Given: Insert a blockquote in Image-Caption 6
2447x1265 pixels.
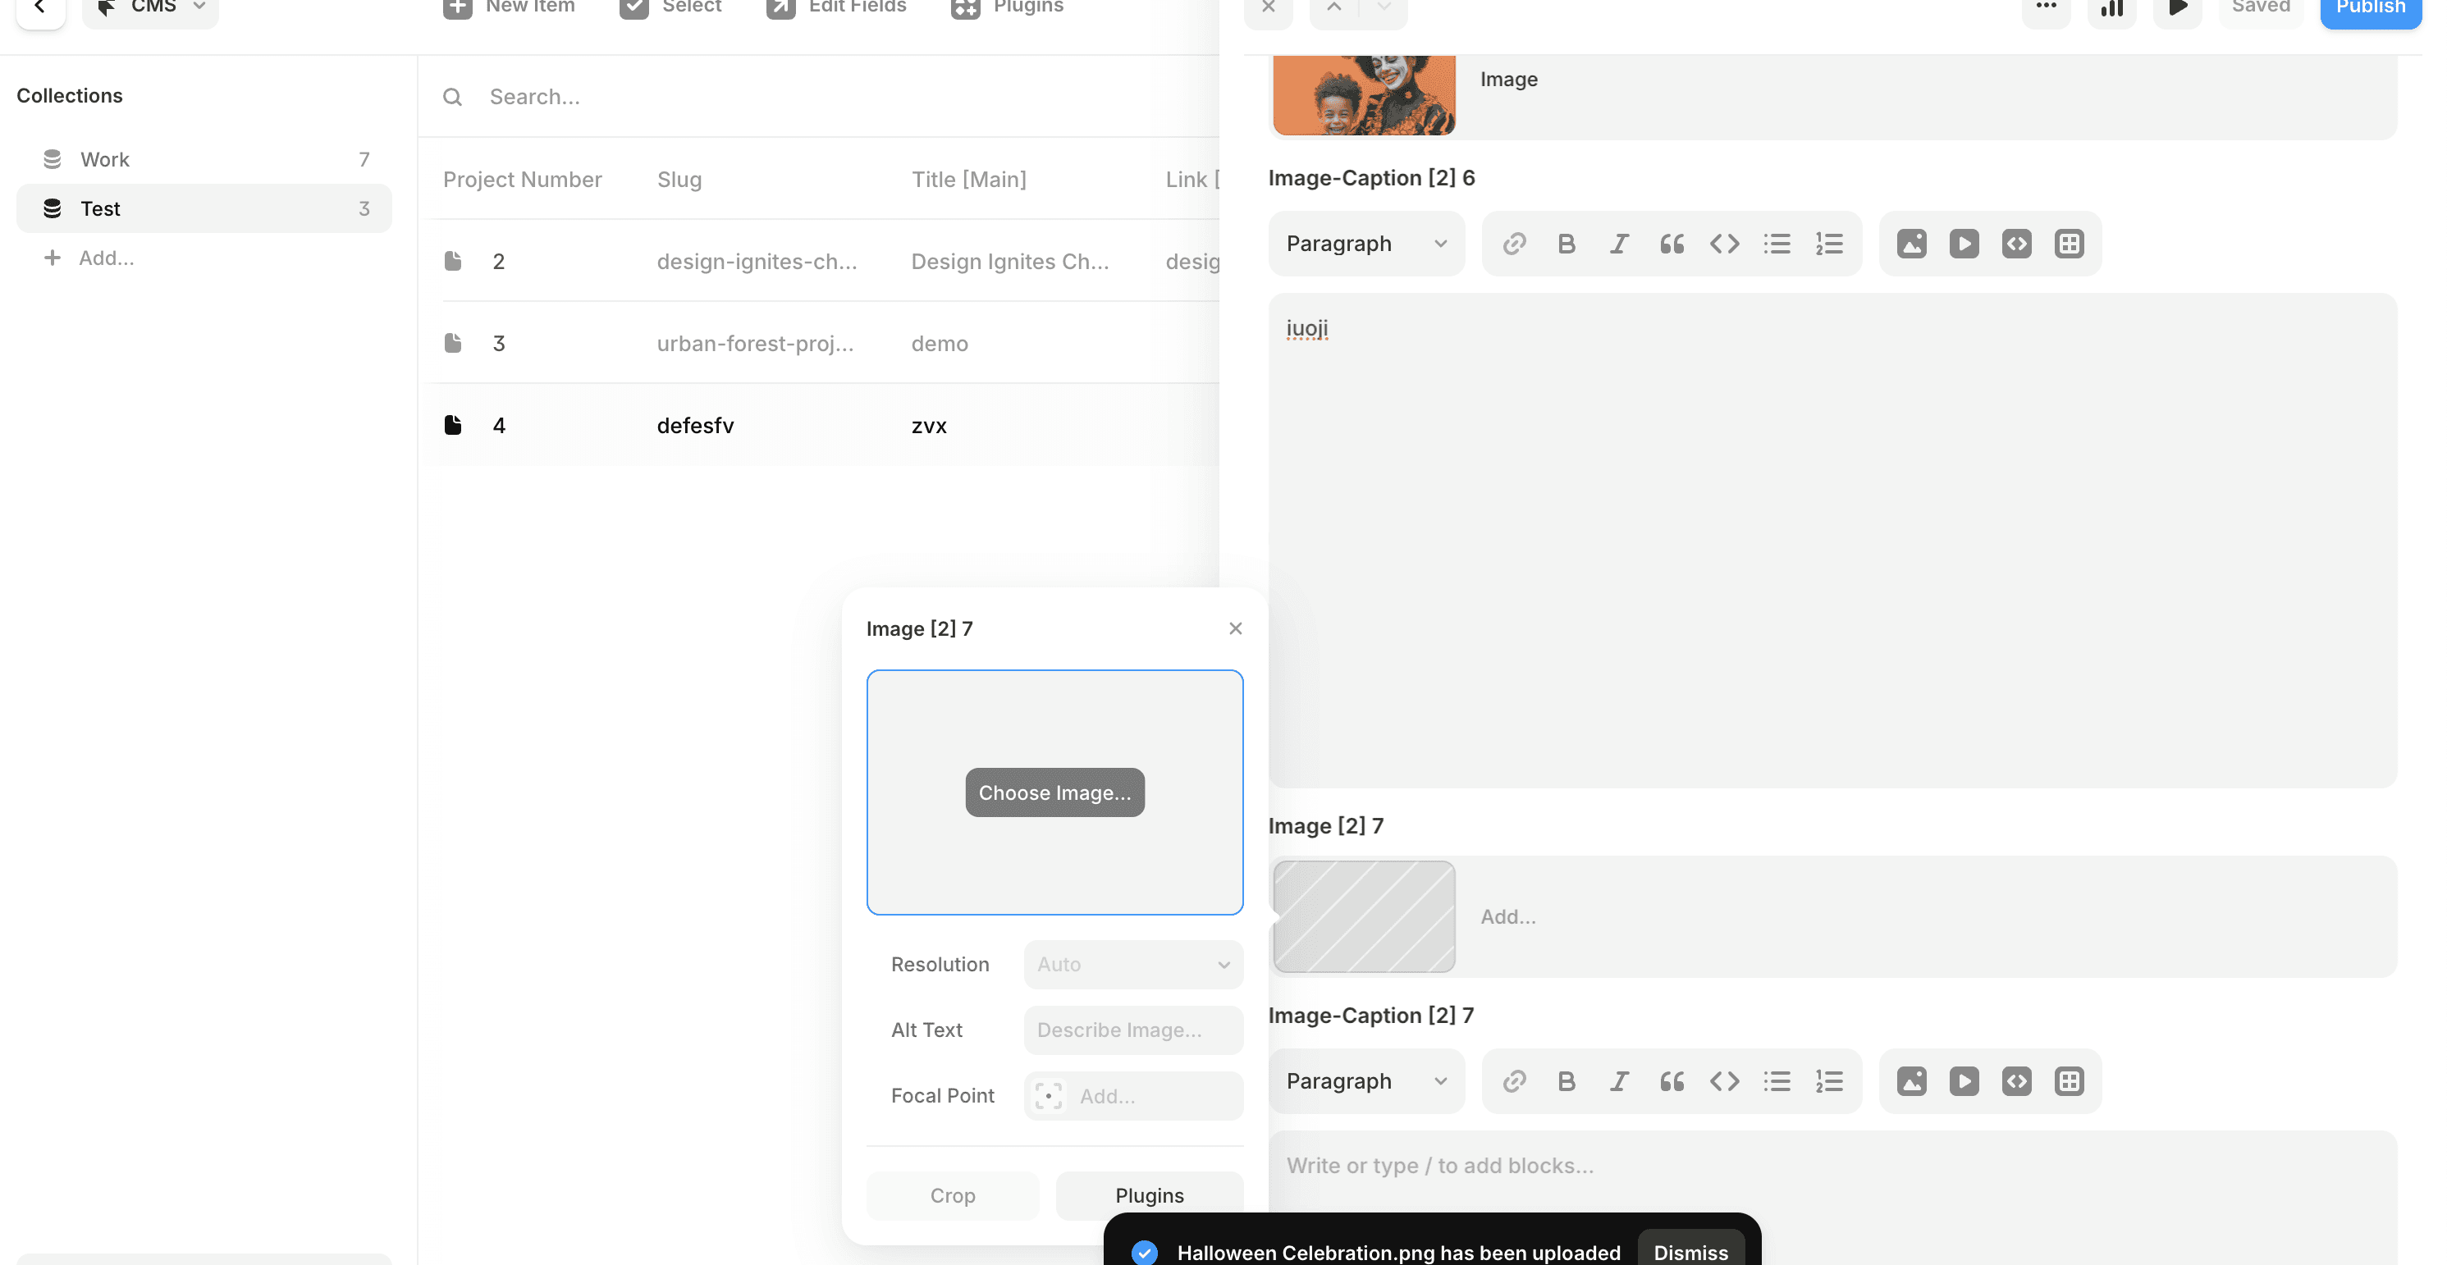Looking at the screenshot, I should tap(1672, 244).
